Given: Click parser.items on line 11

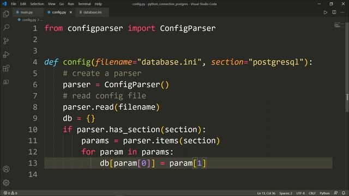Looking at the screenshot, I should pos(151,140).
